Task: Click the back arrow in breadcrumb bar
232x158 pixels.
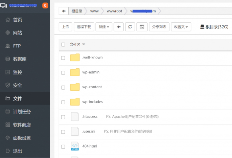Action: coord(63,11)
